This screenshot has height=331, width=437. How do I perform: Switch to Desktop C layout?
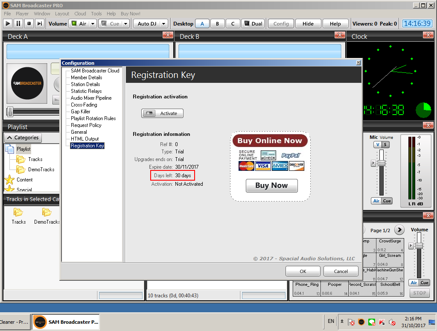(x=233, y=24)
